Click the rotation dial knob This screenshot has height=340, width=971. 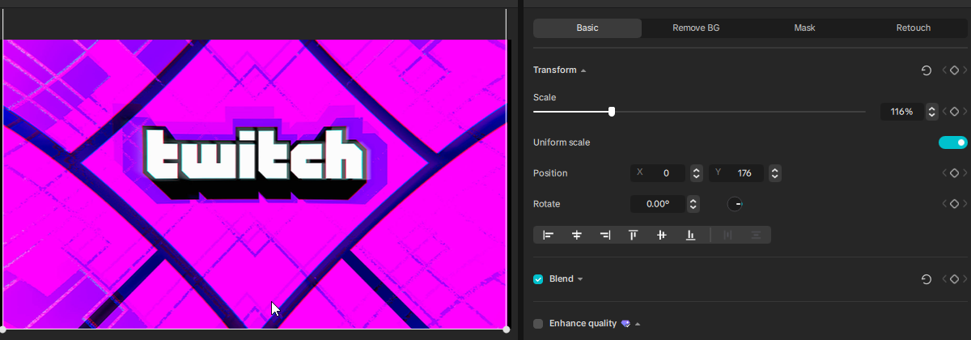click(735, 204)
